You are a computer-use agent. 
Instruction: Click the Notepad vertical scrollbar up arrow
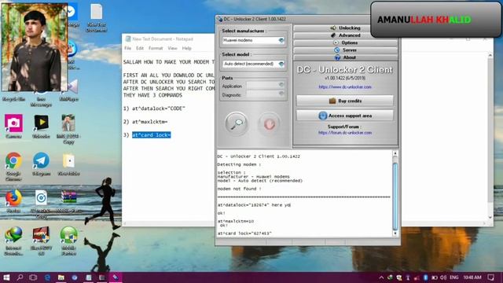(x=490, y=56)
